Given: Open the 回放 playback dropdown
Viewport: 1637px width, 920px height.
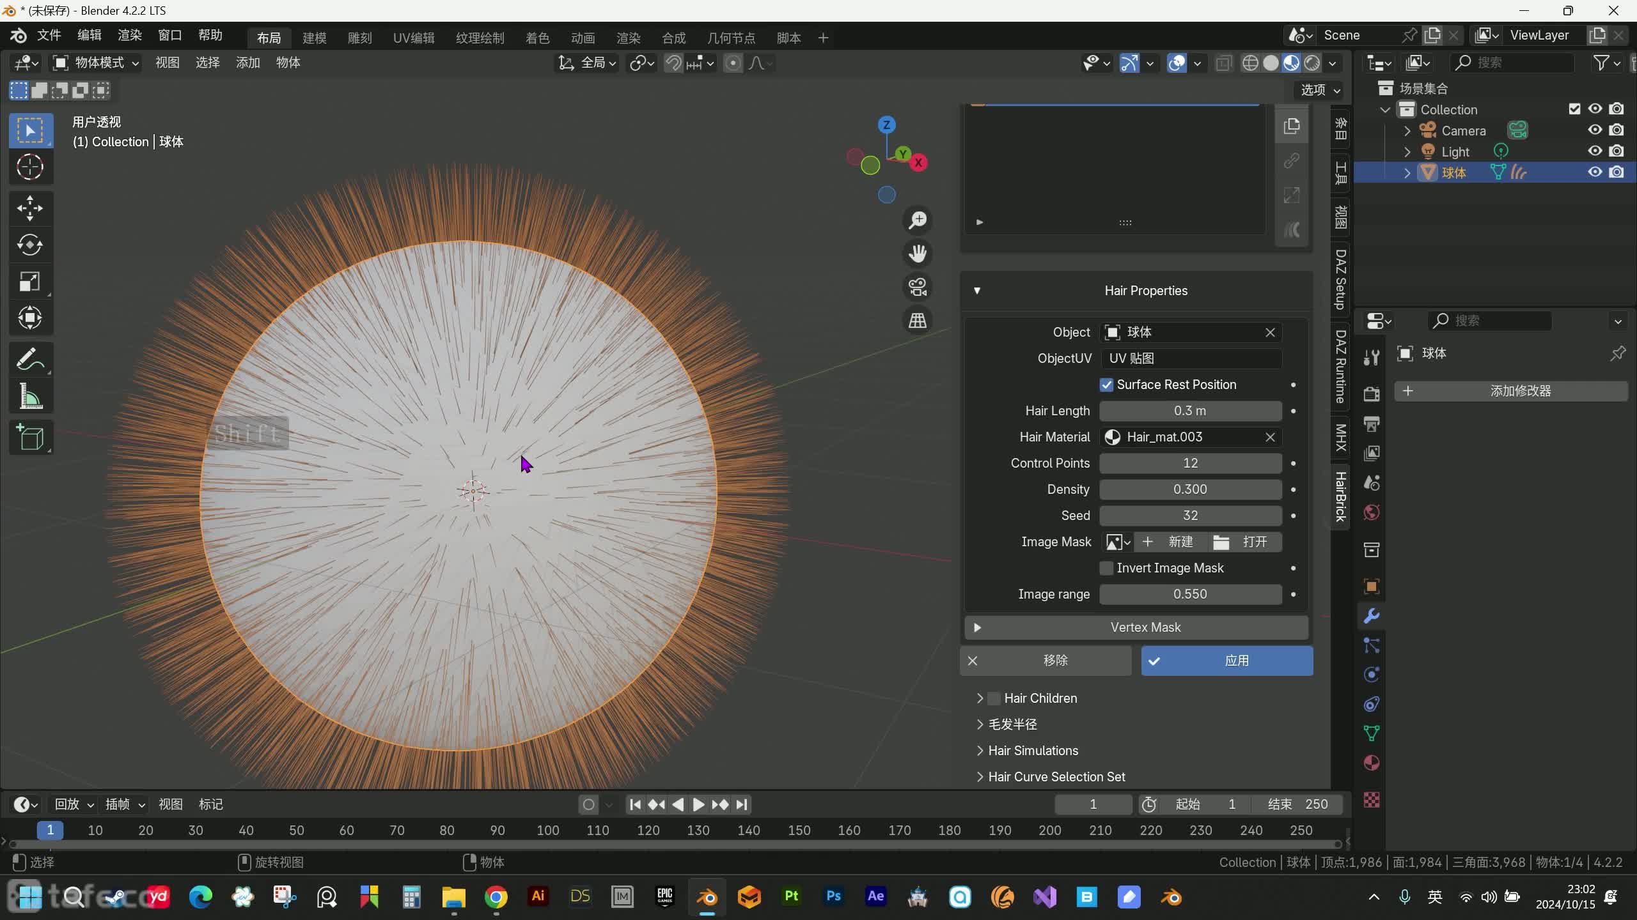Looking at the screenshot, I should click(74, 804).
